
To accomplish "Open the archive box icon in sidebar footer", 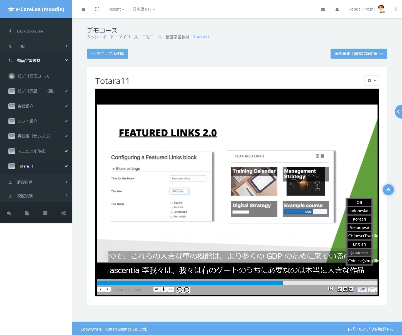I will [x=45, y=213].
